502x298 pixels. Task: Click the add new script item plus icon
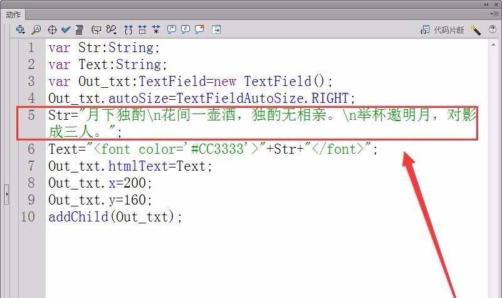coord(21,30)
